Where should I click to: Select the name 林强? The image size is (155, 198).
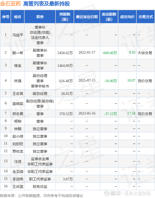click(x=18, y=81)
